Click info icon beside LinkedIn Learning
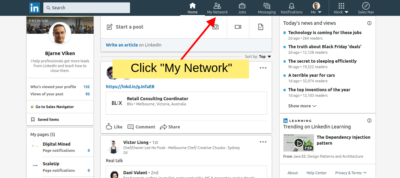This screenshot has height=178, width=400. coord(369,121)
